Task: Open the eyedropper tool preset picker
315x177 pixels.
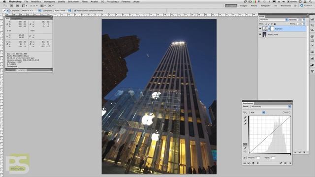Action: click(x=5, y=11)
